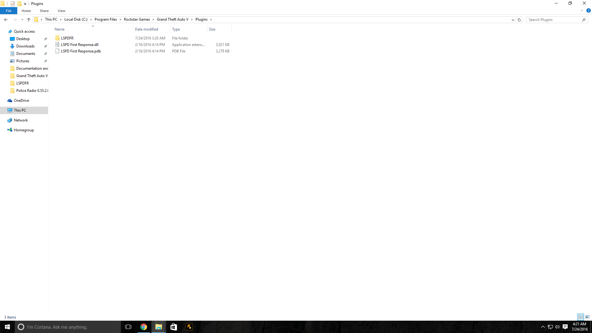Switch to details view in status bar
This screenshot has width=592, height=333.
tap(581, 317)
